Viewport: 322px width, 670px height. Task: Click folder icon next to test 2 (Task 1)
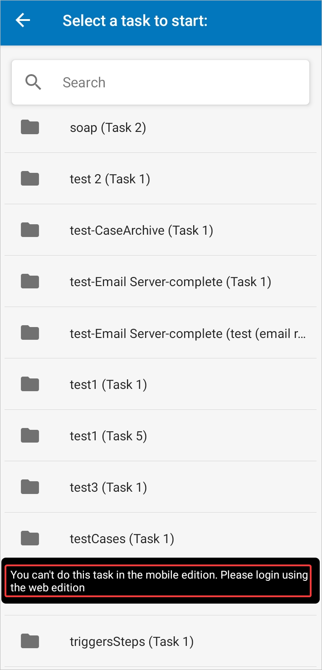(x=30, y=179)
